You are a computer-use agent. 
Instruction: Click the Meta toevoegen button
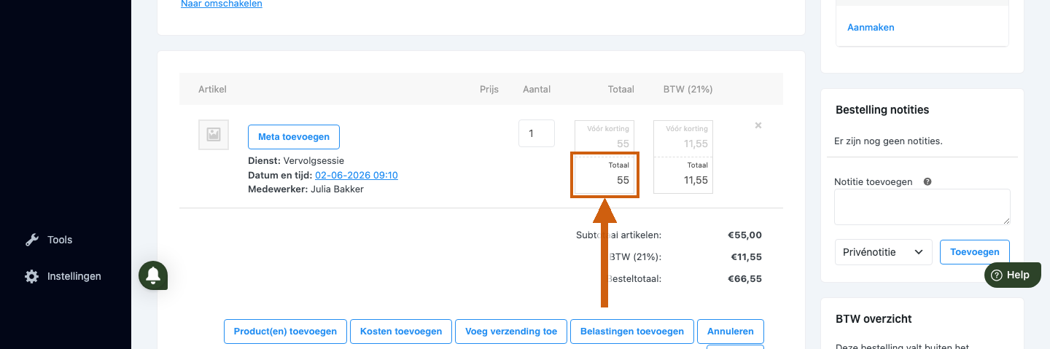(x=294, y=137)
